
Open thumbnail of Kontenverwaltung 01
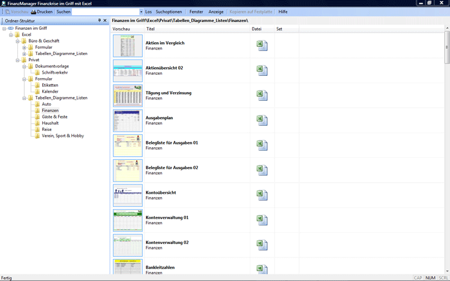click(x=128, y=220)
